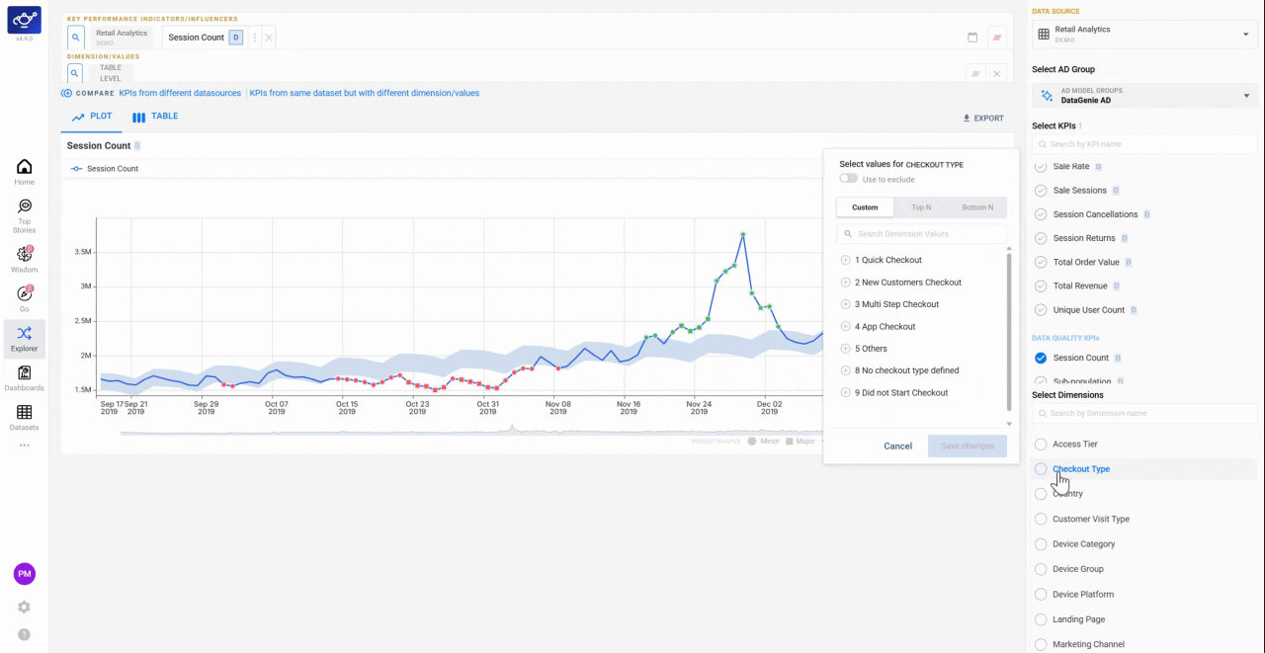The height and width of the screenshot is (653, 1265).
Task: Open the PM user avatar menu
Action: point(24,574)
